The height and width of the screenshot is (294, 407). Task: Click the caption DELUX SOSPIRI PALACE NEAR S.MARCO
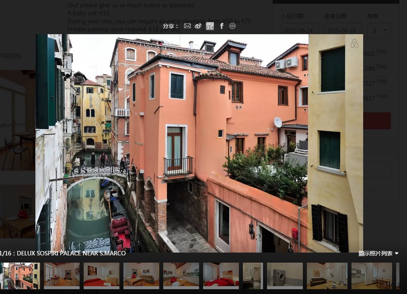pyautogui.click(x=71, y=253)
